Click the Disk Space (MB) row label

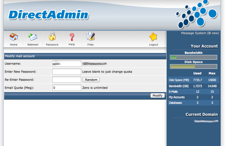179,80
